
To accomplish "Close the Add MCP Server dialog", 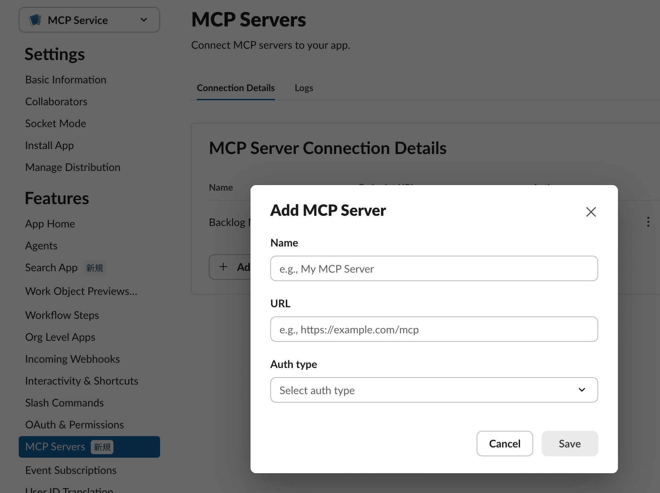I will point(591,212).
